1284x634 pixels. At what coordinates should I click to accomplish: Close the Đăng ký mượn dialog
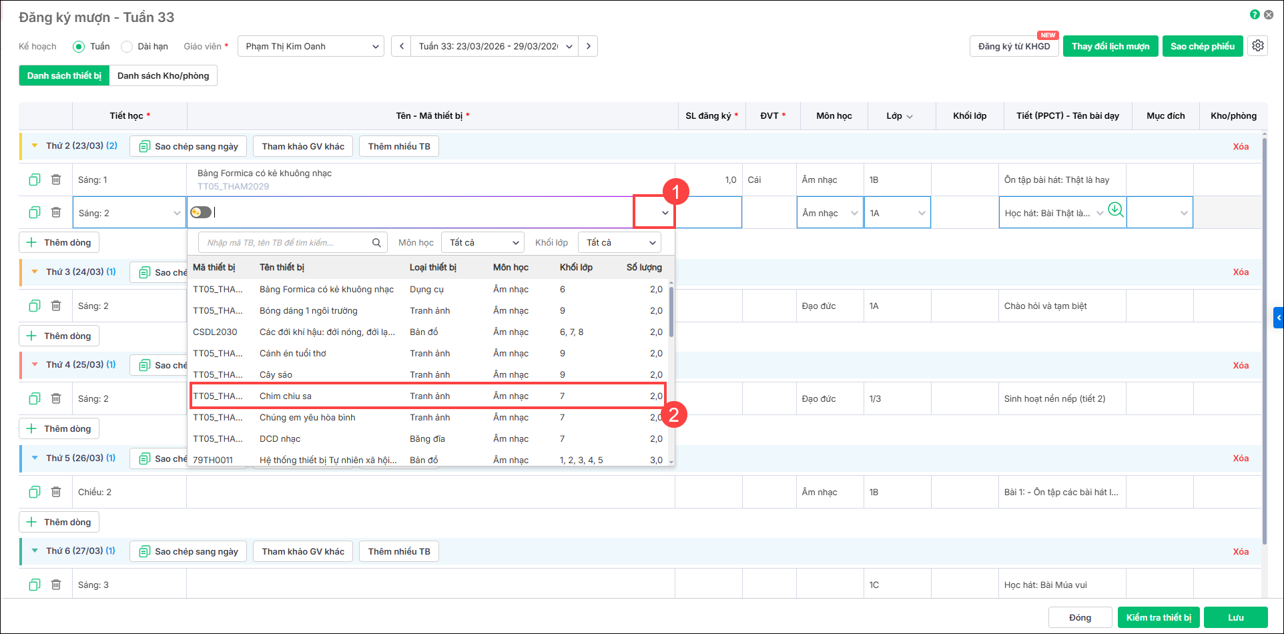pyautogui.click(x=1269, y=15)
